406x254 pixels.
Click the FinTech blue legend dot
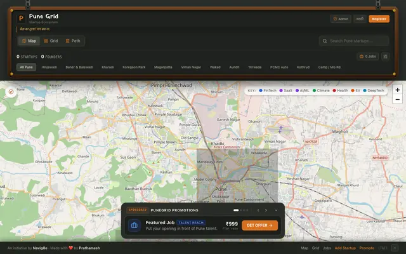coord(261,90)
